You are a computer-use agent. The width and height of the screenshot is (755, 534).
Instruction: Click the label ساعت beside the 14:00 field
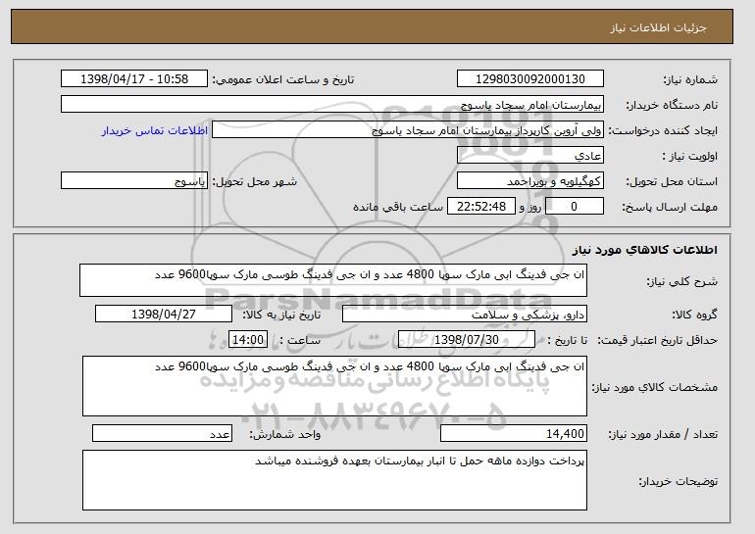pyautogui.click(x=300, y=340)
